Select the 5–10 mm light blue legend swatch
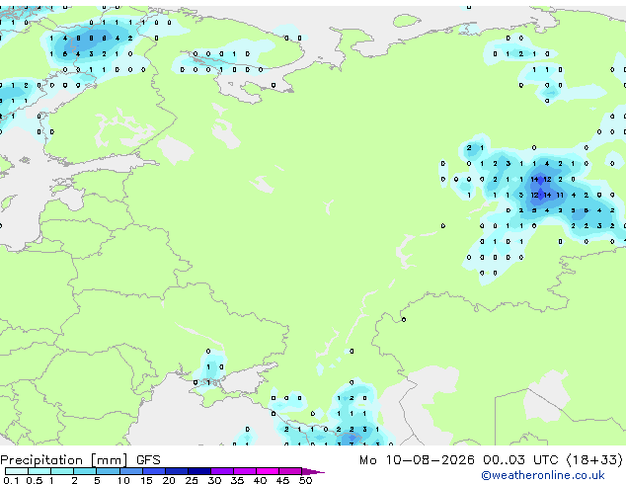 coord(108,471)
